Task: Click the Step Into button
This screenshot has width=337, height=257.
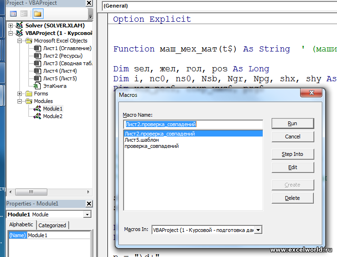Action: point(292,154)
